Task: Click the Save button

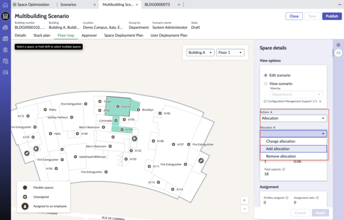Action: [x=312, y=16]
